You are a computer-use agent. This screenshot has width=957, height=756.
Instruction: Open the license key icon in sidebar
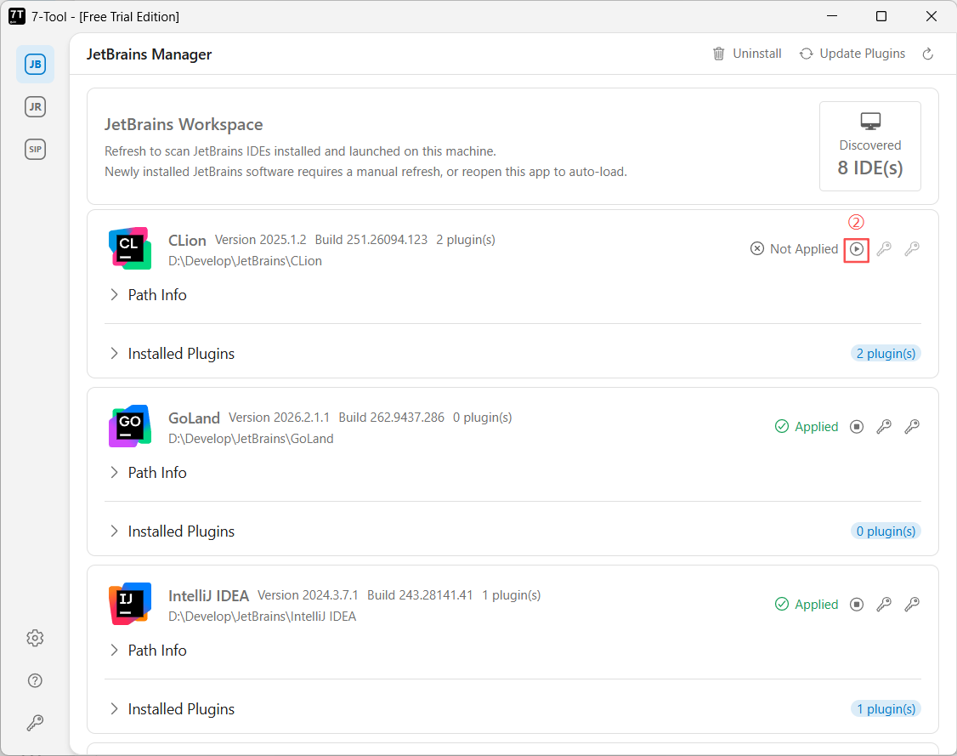[35, 723]
